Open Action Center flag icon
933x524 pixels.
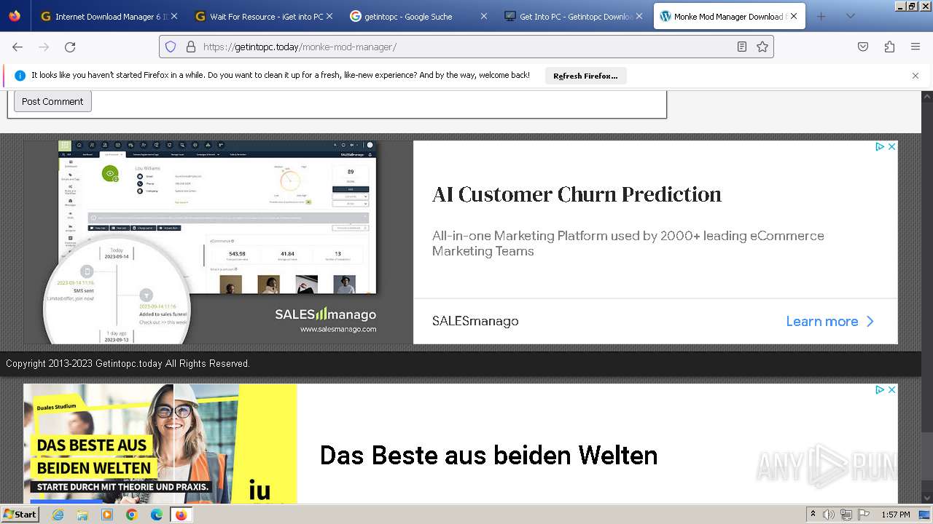(x=864, y=515)
